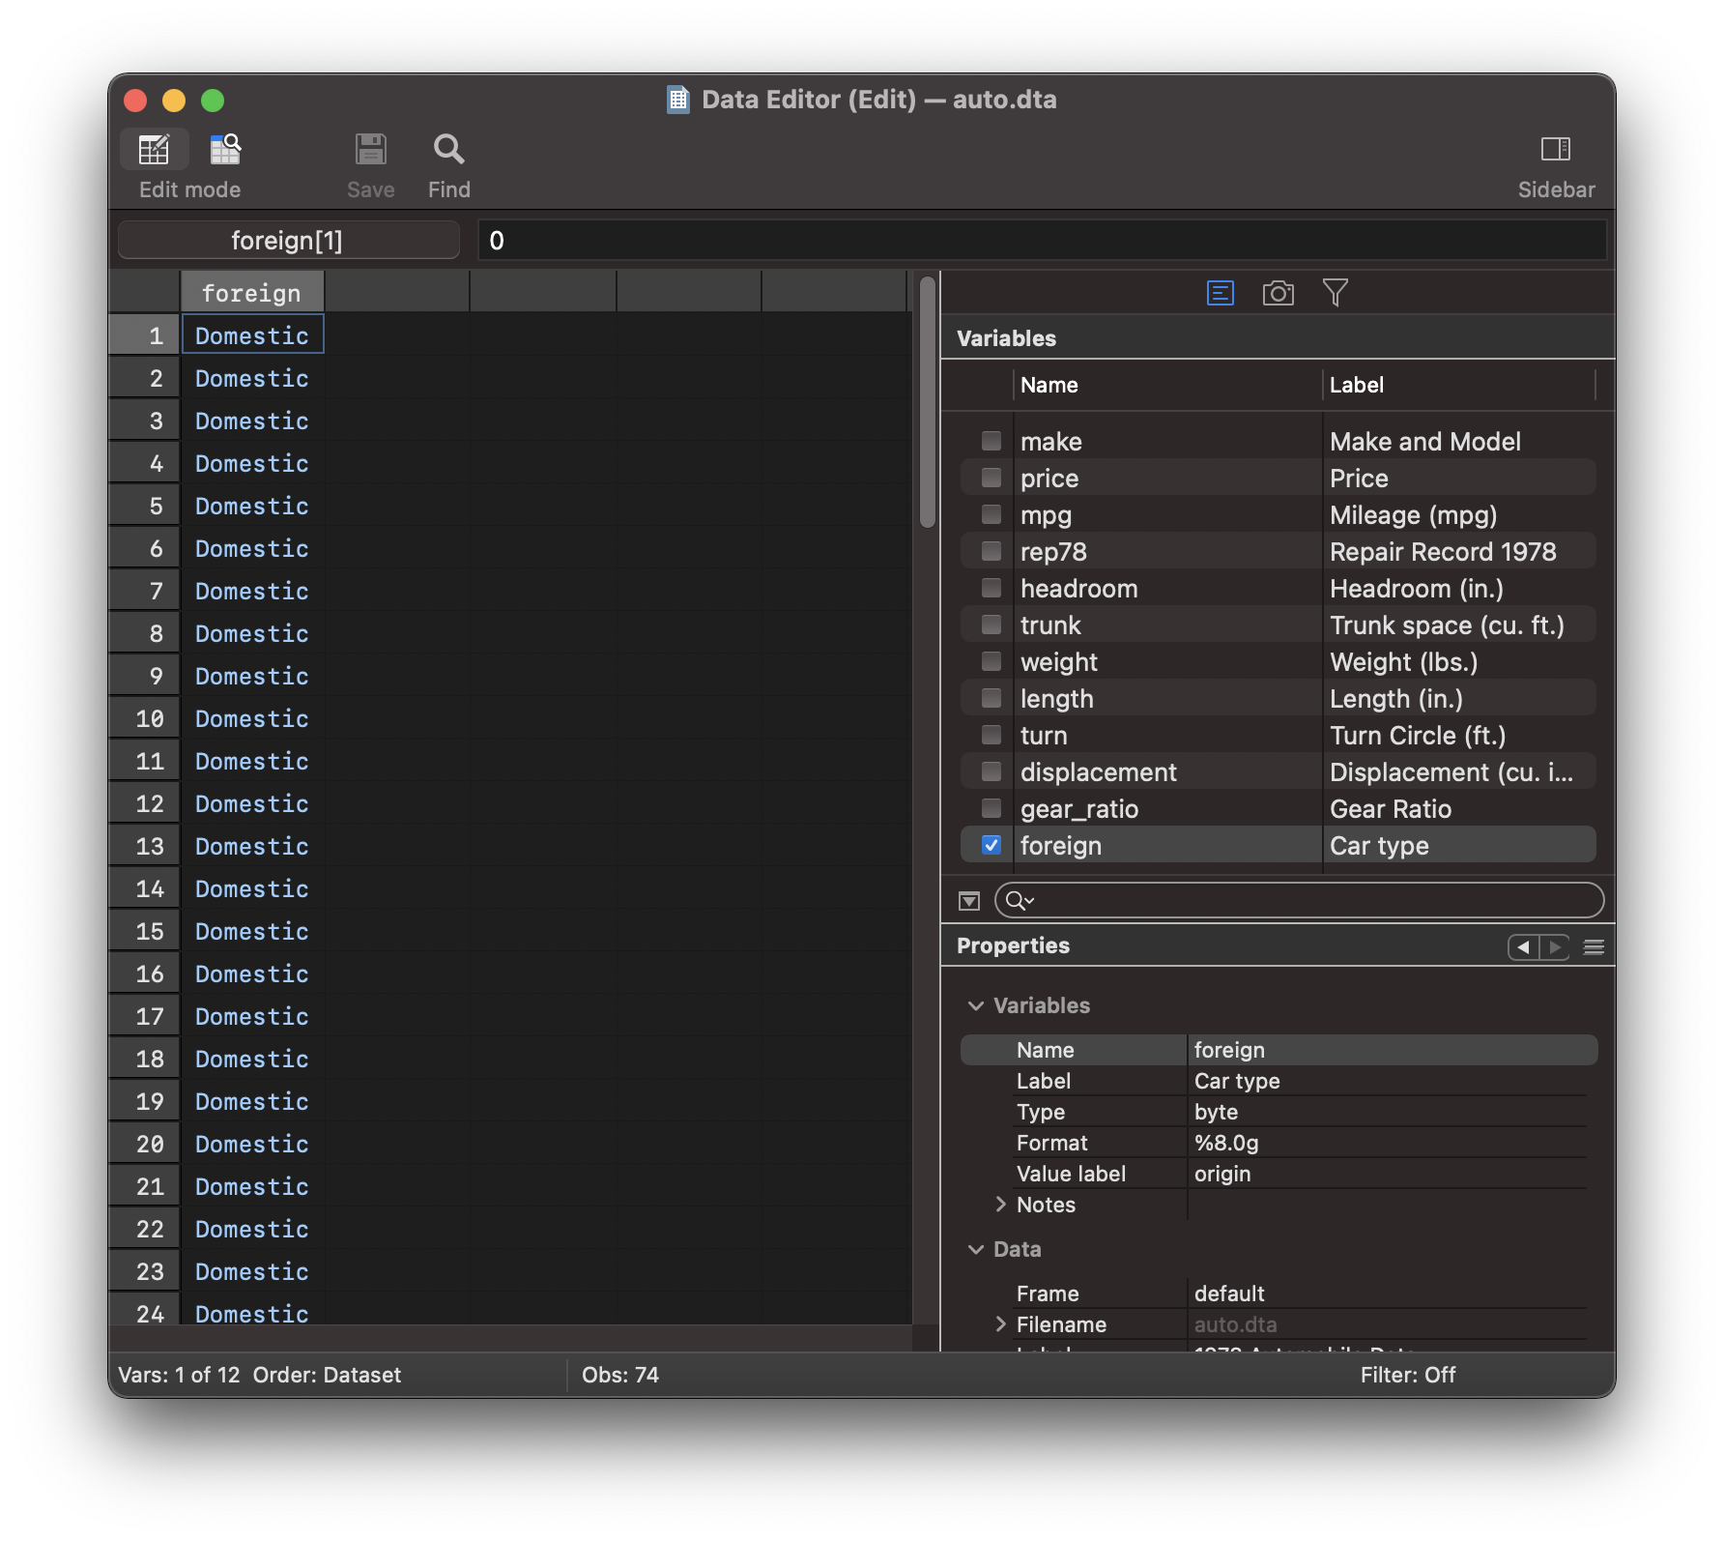
Task: Select row number 12 header
Action: [x=144, y=803]
